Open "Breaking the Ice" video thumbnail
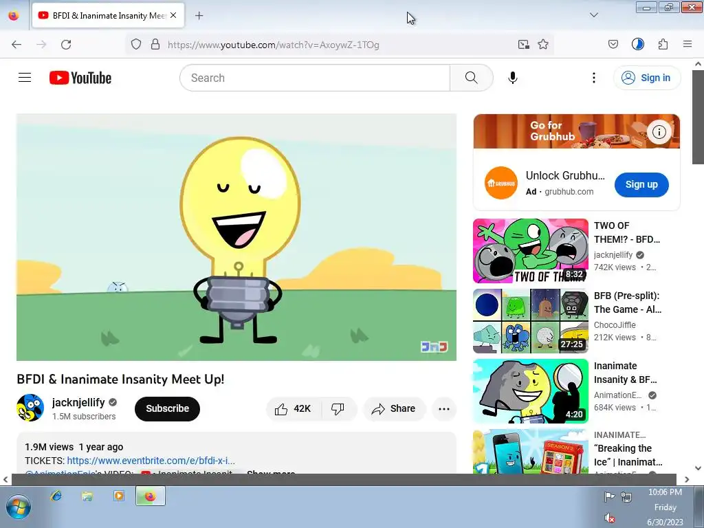 [x=530, y=452]
